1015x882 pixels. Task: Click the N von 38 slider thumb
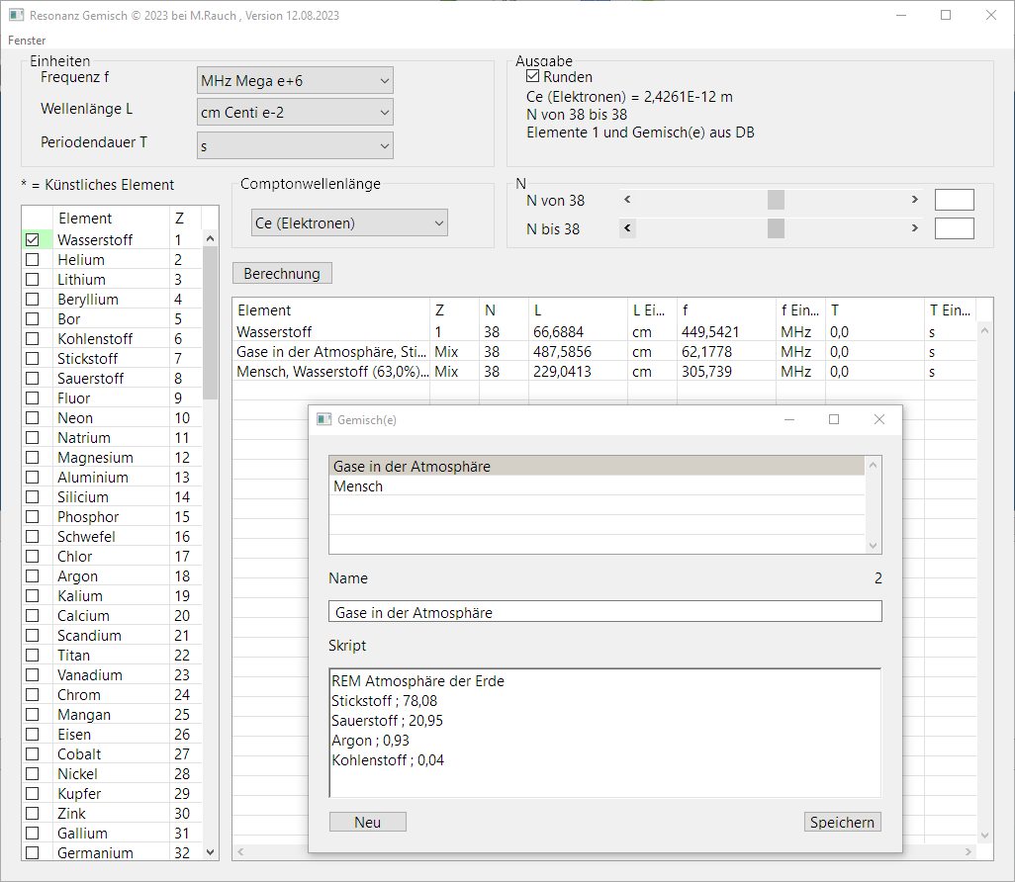tap(776, 200)
